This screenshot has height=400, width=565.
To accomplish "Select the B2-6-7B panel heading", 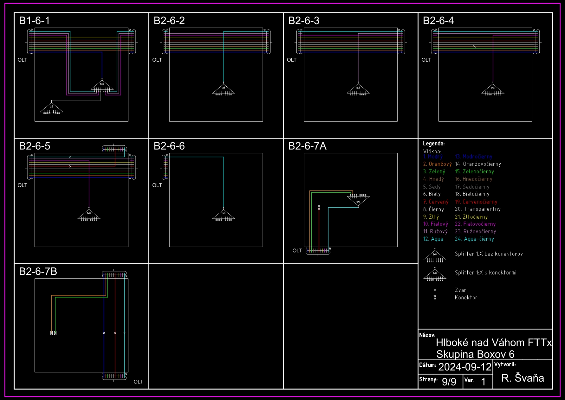I will pyautogui.click(x=38, y=271).
